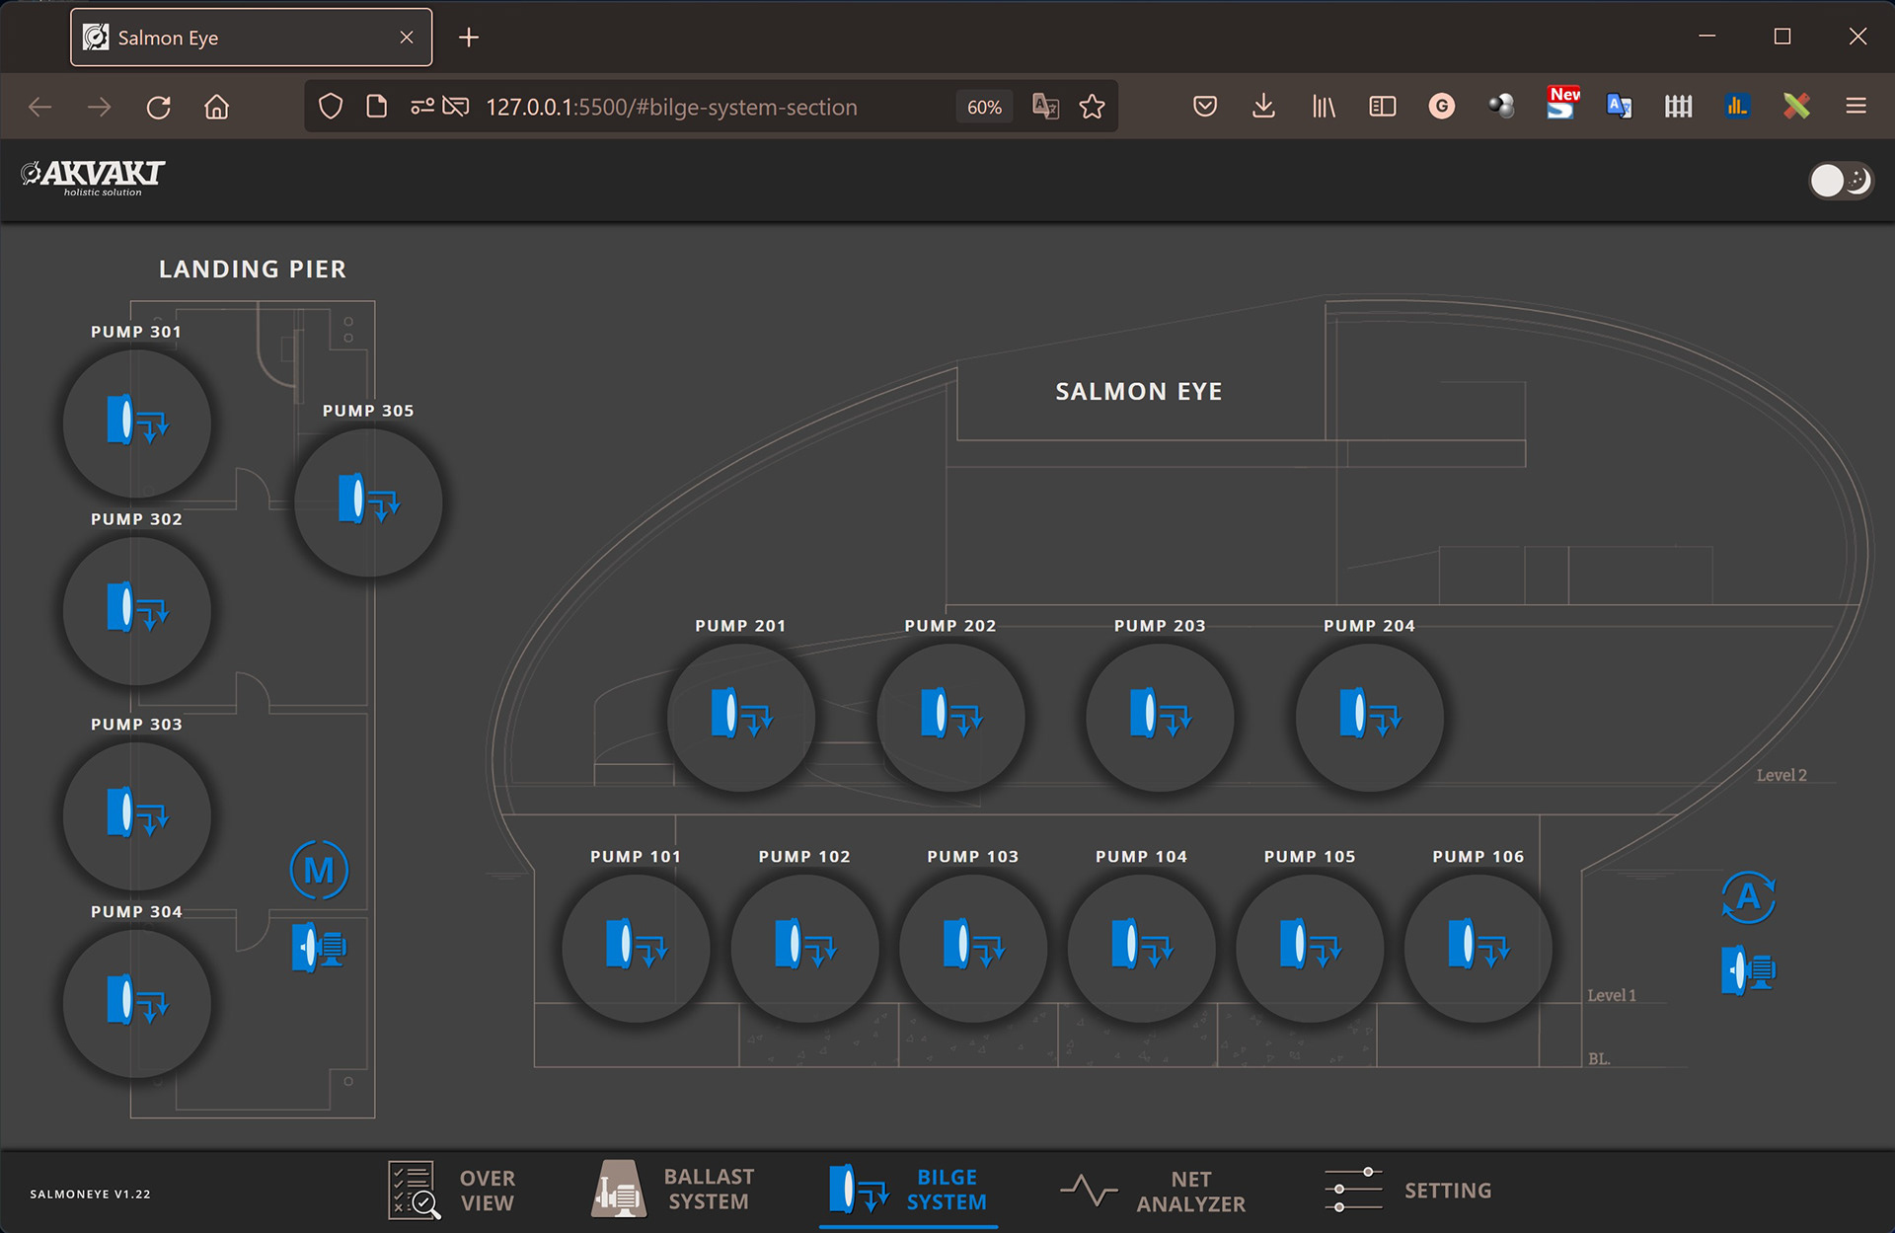Click the landing pier motor pump icon
The image size is (1895, 1233).
point(319,948)
